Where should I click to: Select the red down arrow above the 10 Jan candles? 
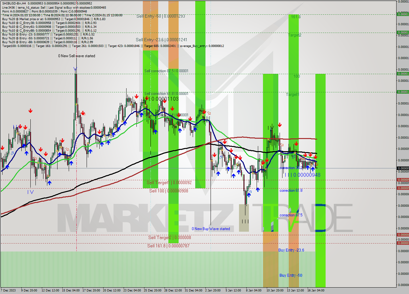[280, 125]
